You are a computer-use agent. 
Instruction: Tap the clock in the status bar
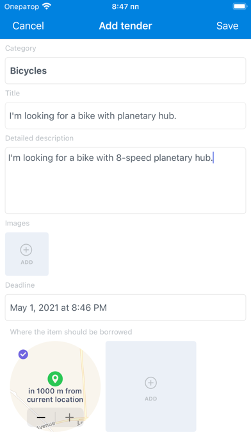coord(125,6)
